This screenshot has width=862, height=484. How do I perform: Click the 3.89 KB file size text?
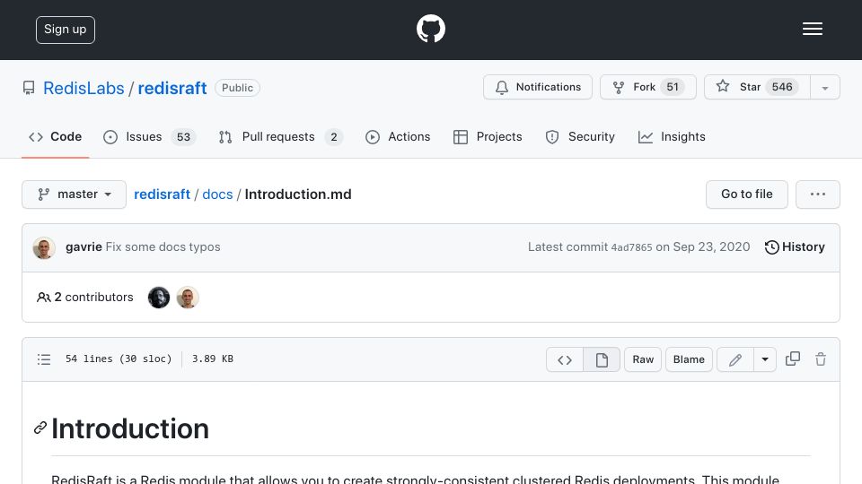click(213, 359)
